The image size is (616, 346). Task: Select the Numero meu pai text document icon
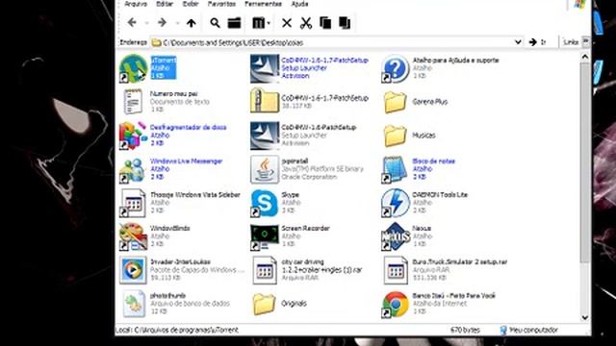point(133,102)
